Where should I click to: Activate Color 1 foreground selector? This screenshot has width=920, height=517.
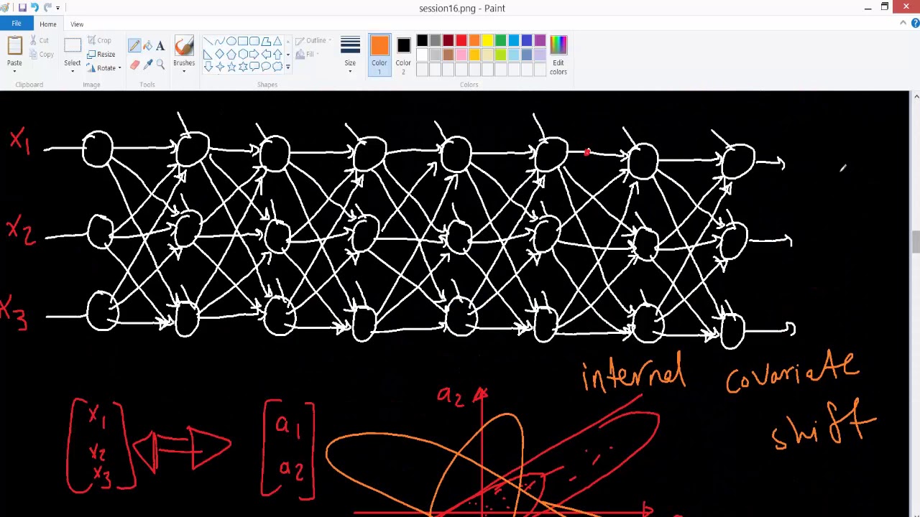click(379, 55)
